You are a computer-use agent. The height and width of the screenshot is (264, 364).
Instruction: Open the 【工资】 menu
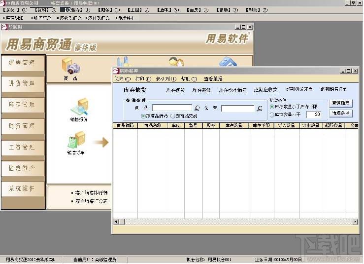pos(138,10)
